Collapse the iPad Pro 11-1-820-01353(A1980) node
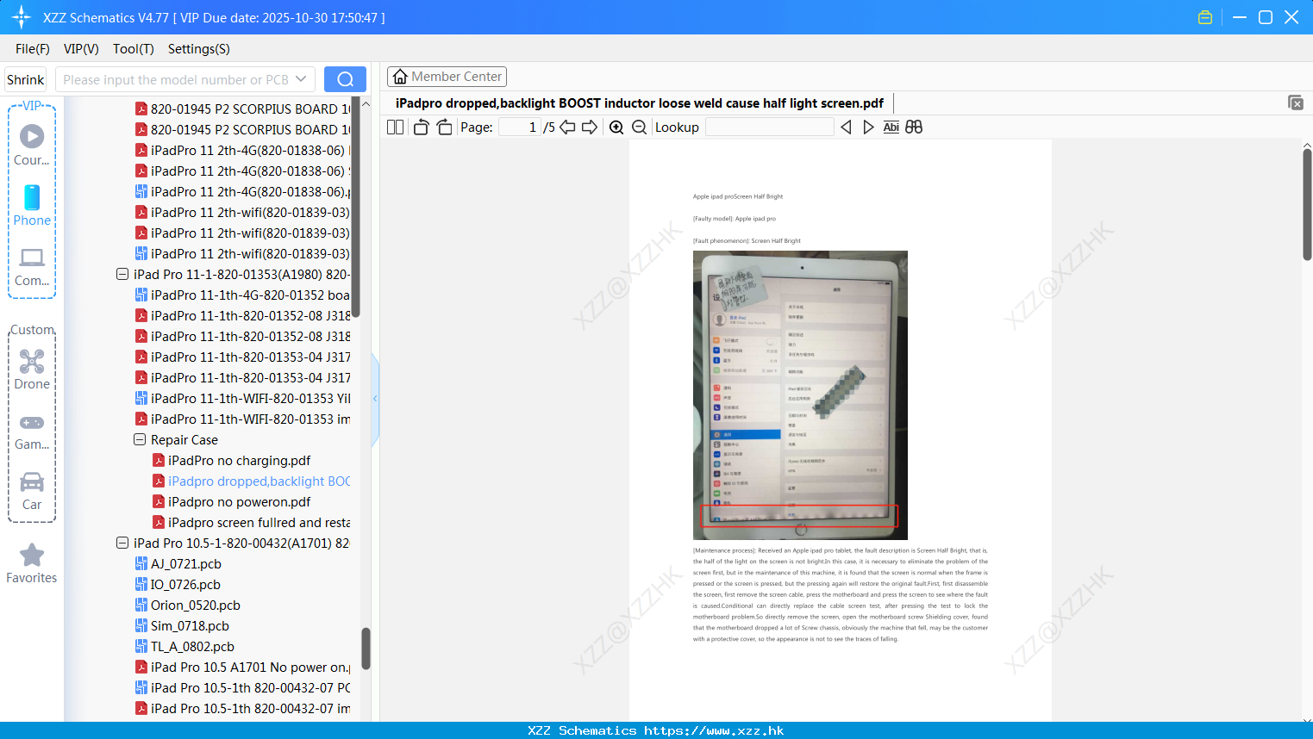1313x739 pixels. 122,274
